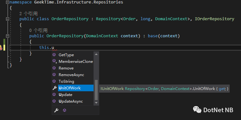Toggle the cube methods filter below list
Image resolution: width=241 pixels, height=120 pixels.
click(x=65, y=110)
